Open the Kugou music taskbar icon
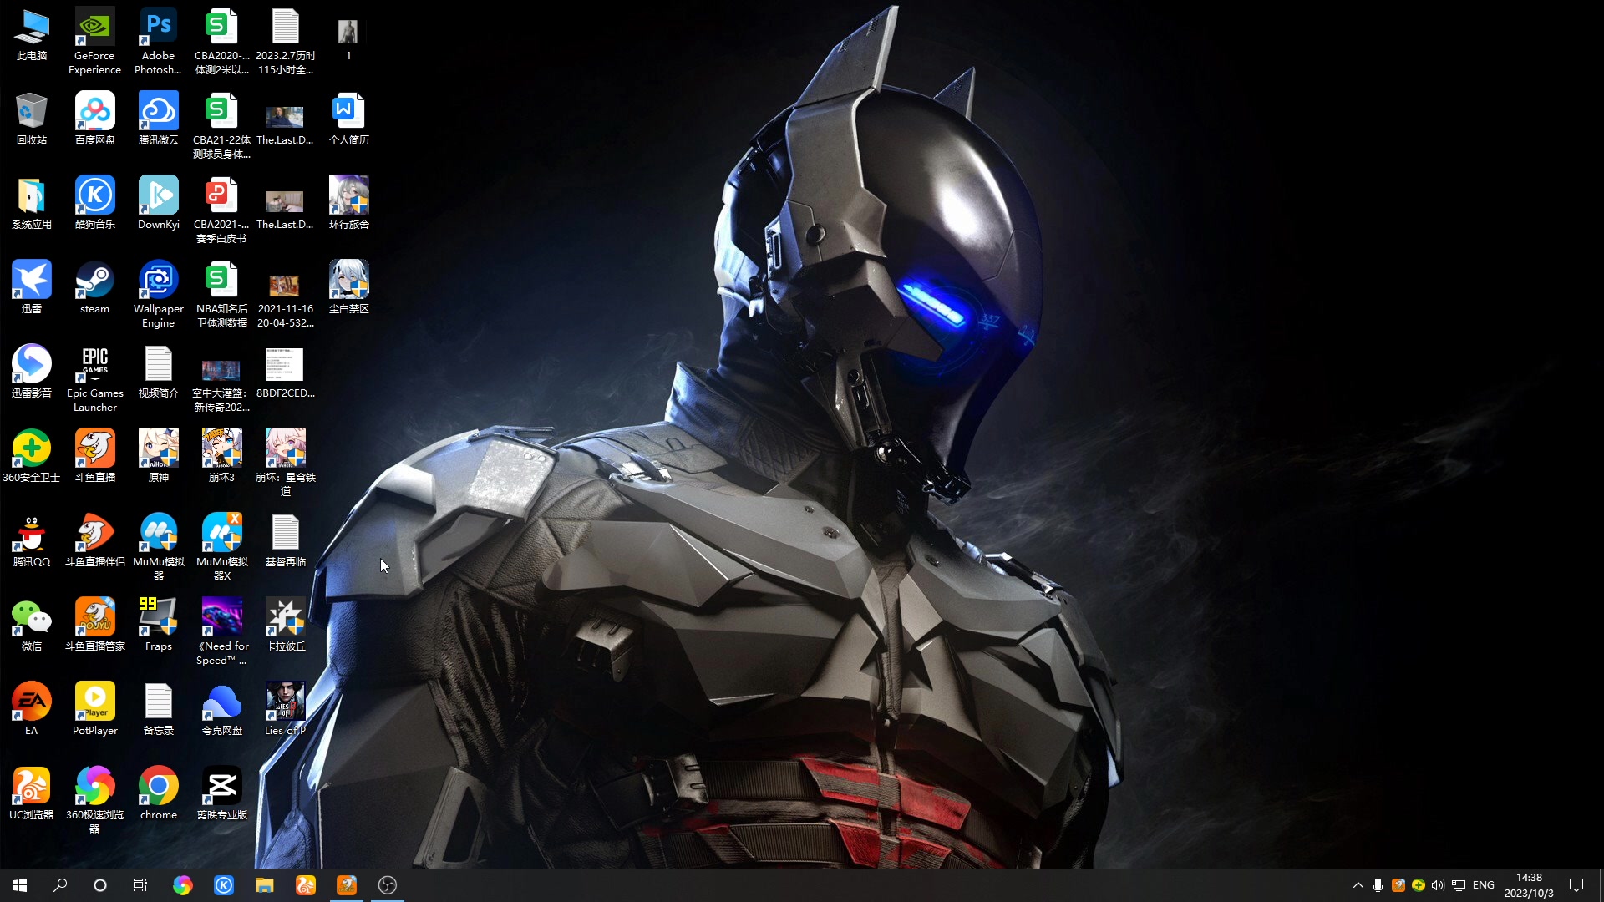This screenshot has height=902, width=1604. click(224, 885)
